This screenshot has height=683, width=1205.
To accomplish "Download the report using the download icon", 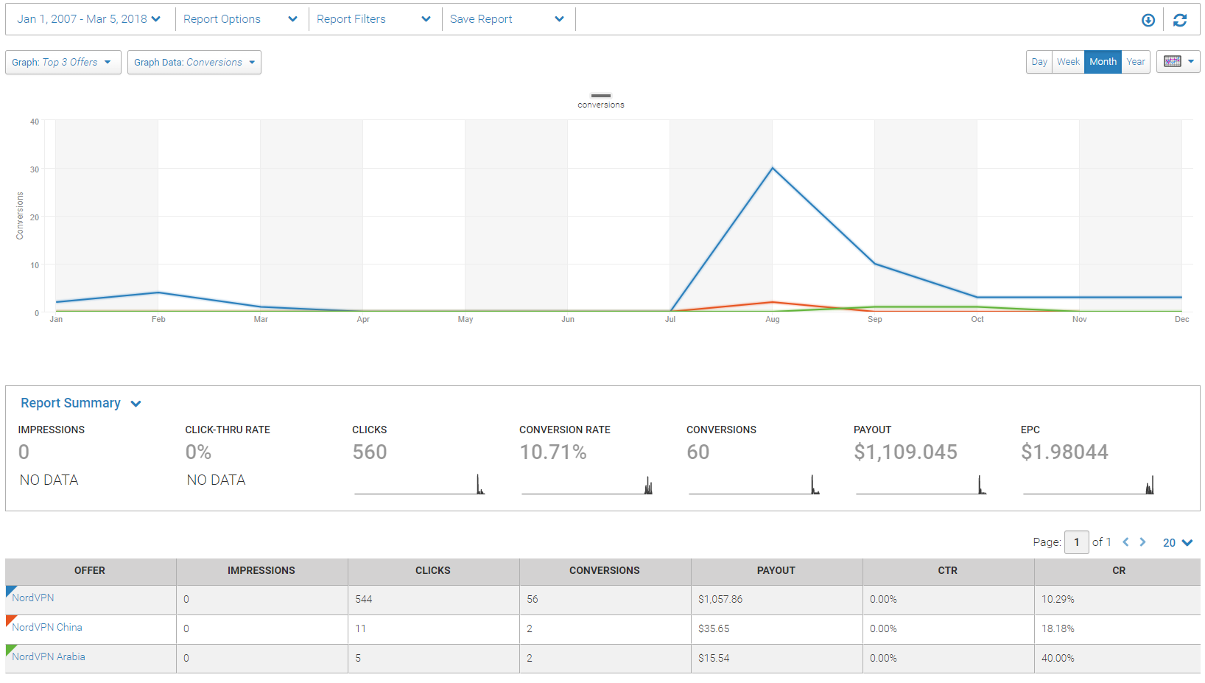I will pos(1148,20).
